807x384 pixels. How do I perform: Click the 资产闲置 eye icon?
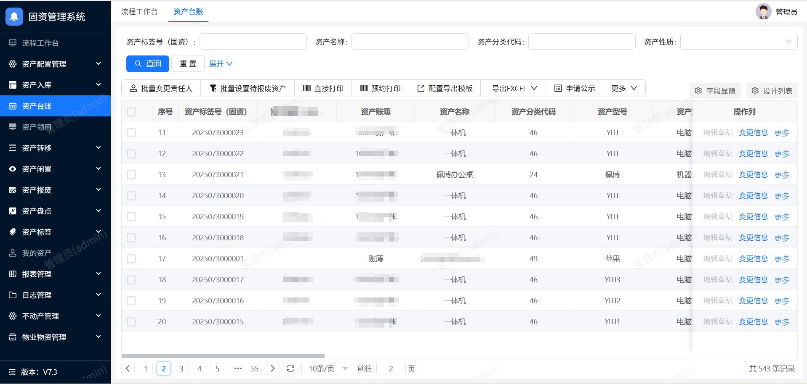pos(13,169)
